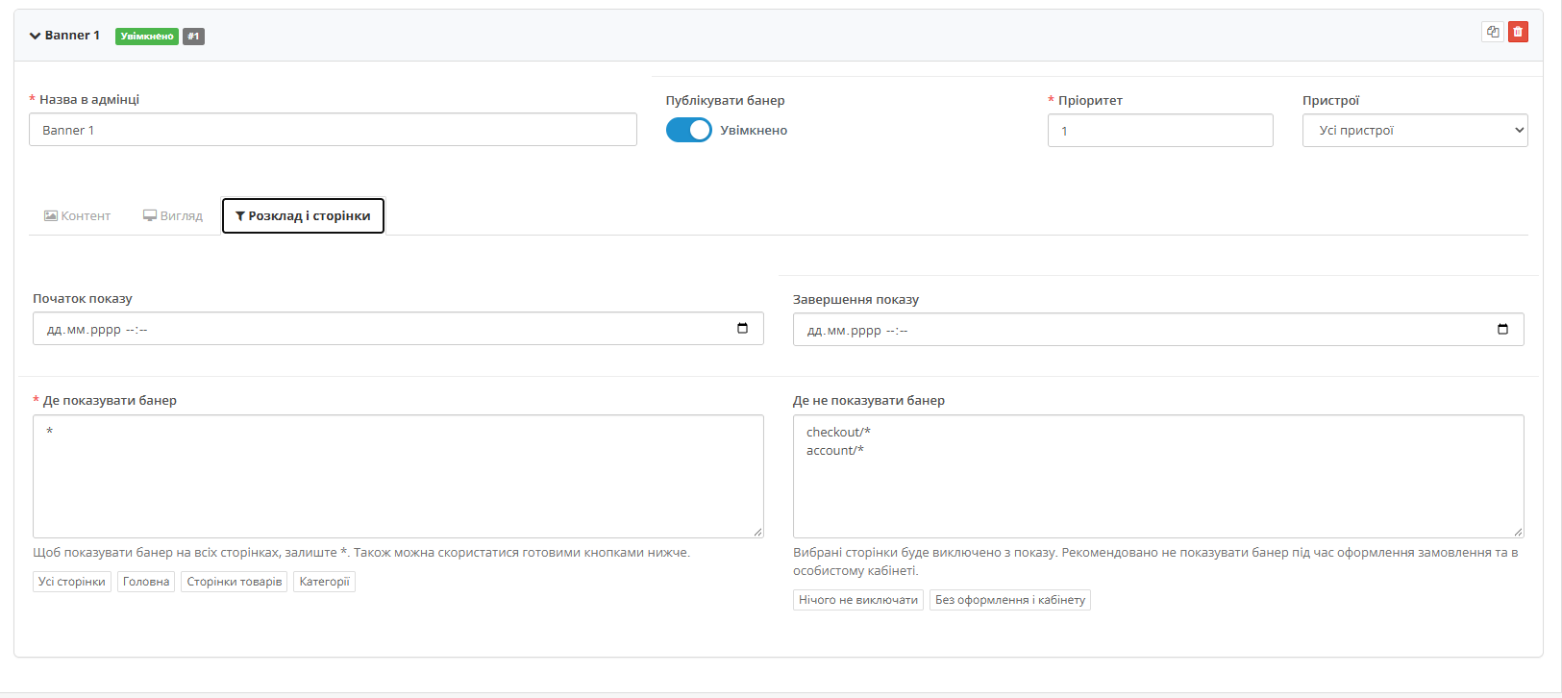Focus the Назва в адмінці input
Viewport: 1562px width, 698px height.
click(x=333, y=130)
